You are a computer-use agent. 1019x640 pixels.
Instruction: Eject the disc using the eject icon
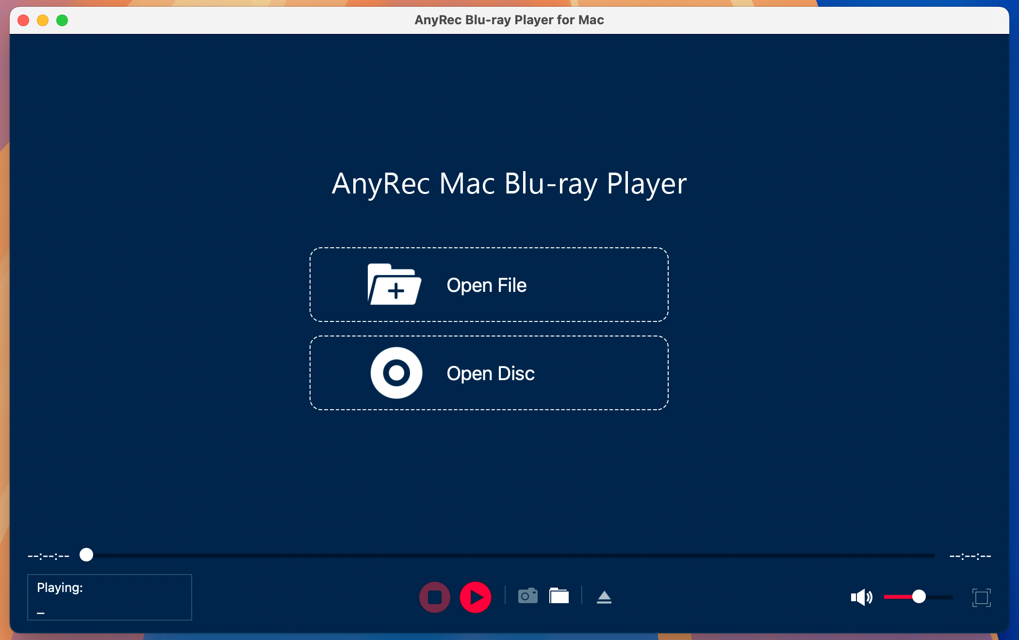[x=604, y=597]
